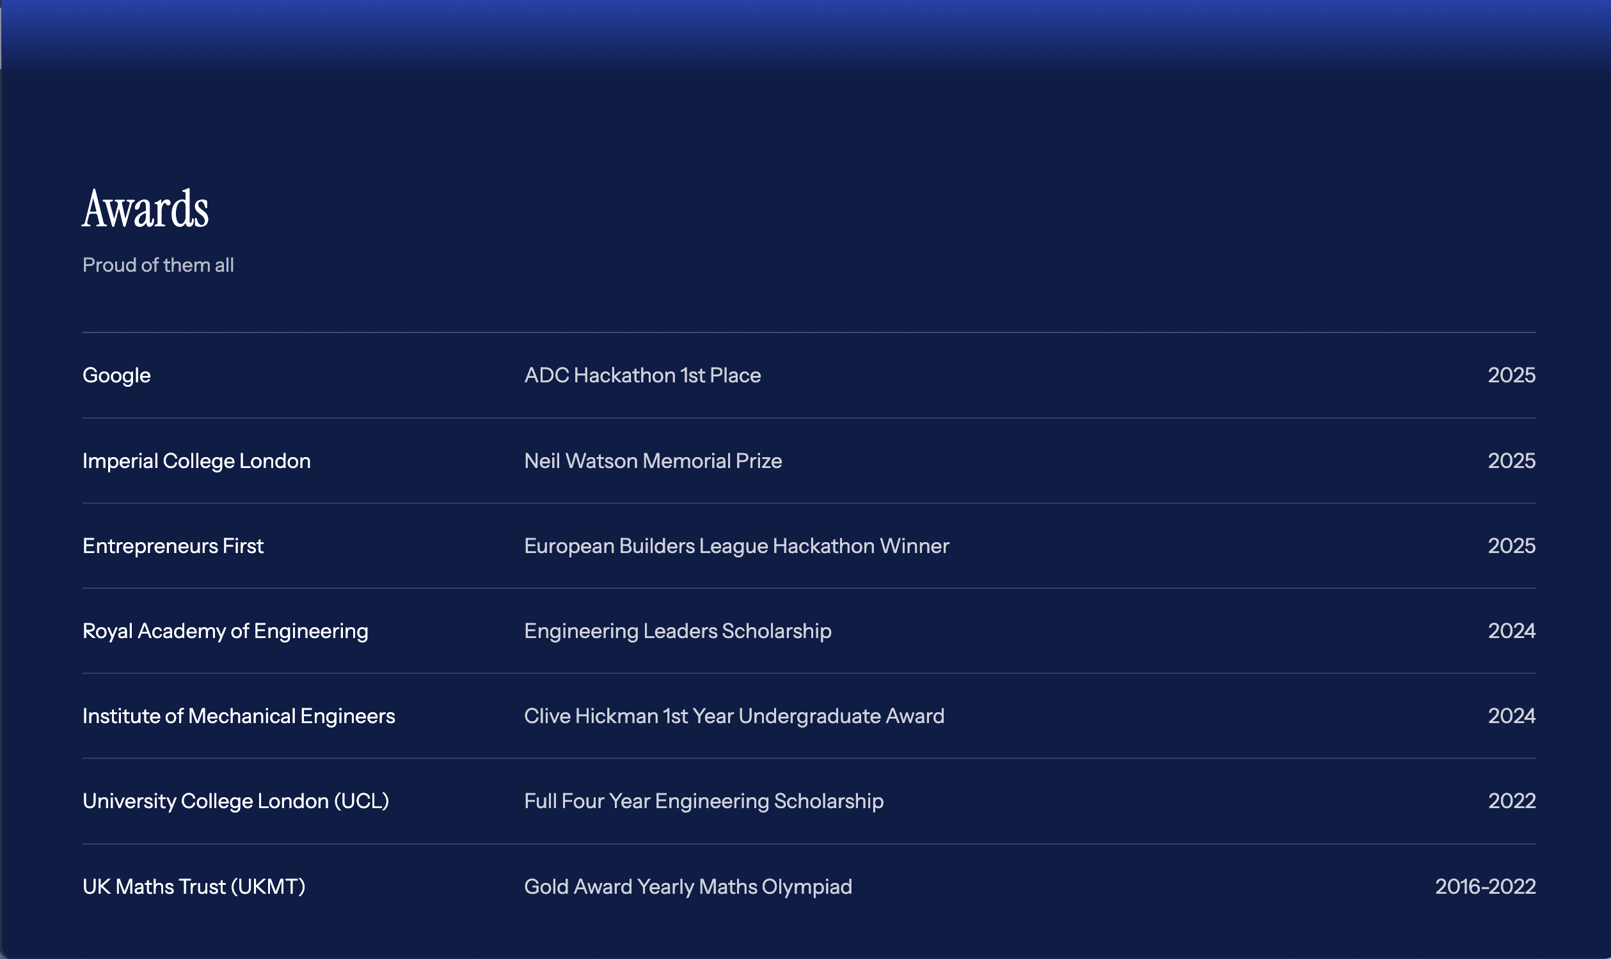Image resolution: width=1611 pixels, height=959 pixels.
Task: Select 'ADC Hackathon 1st Place' award
Action: click(x=642, y=375)
